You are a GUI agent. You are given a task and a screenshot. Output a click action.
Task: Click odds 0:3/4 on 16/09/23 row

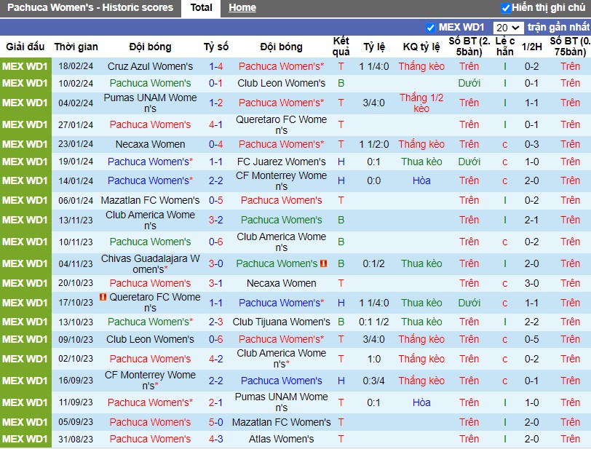point(374,381)
